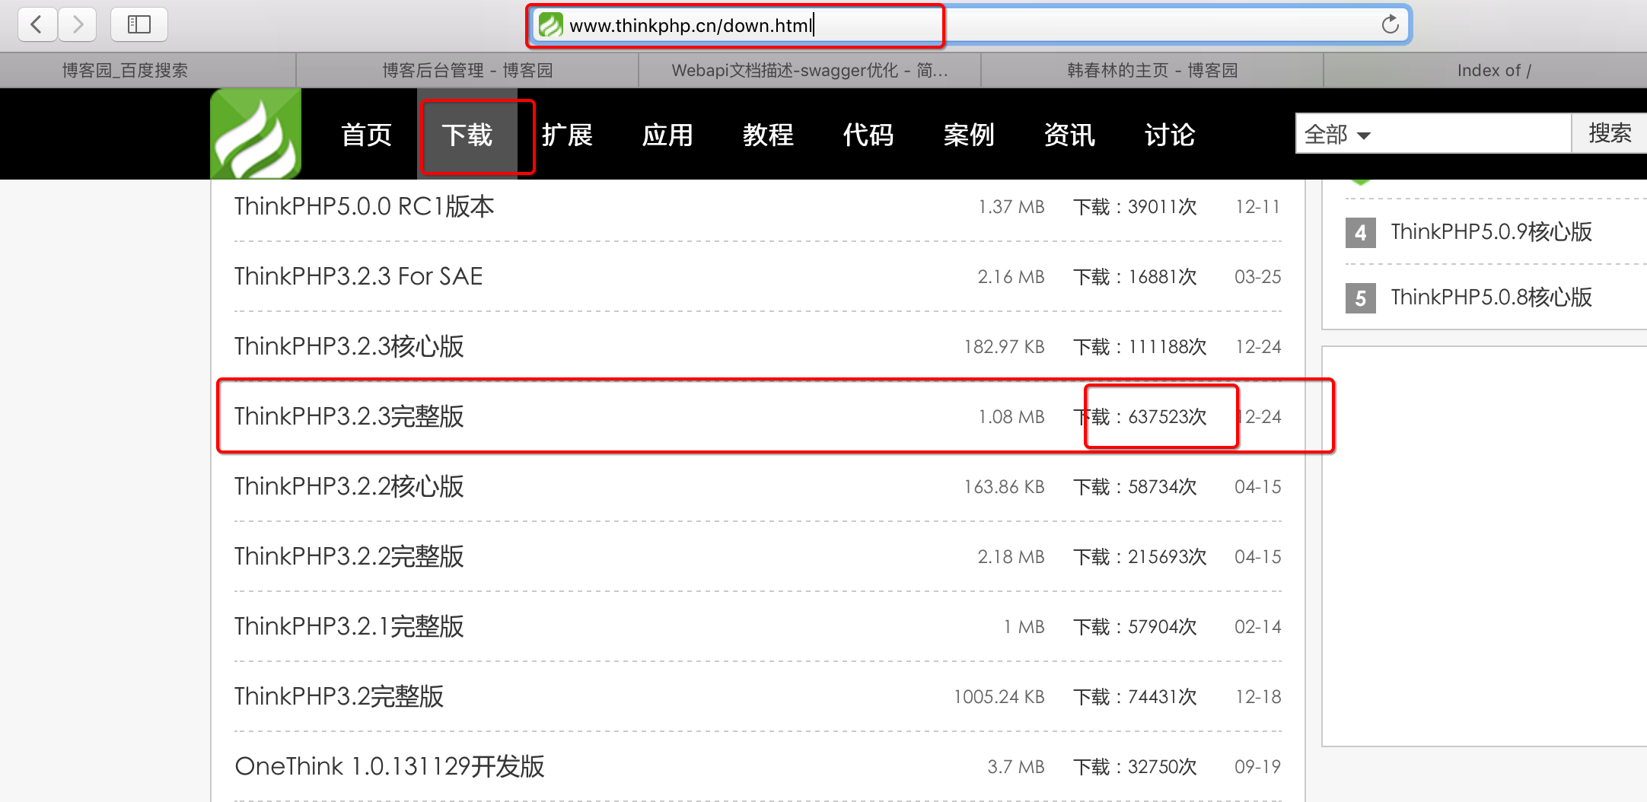Open ThinkPHP3.2.3完整版 download link
The width and height of the screenshot is (1647, 802).
click(349, 416)
